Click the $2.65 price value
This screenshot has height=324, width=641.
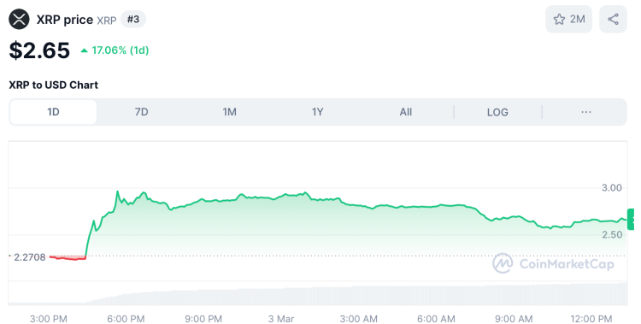point(39,50)
